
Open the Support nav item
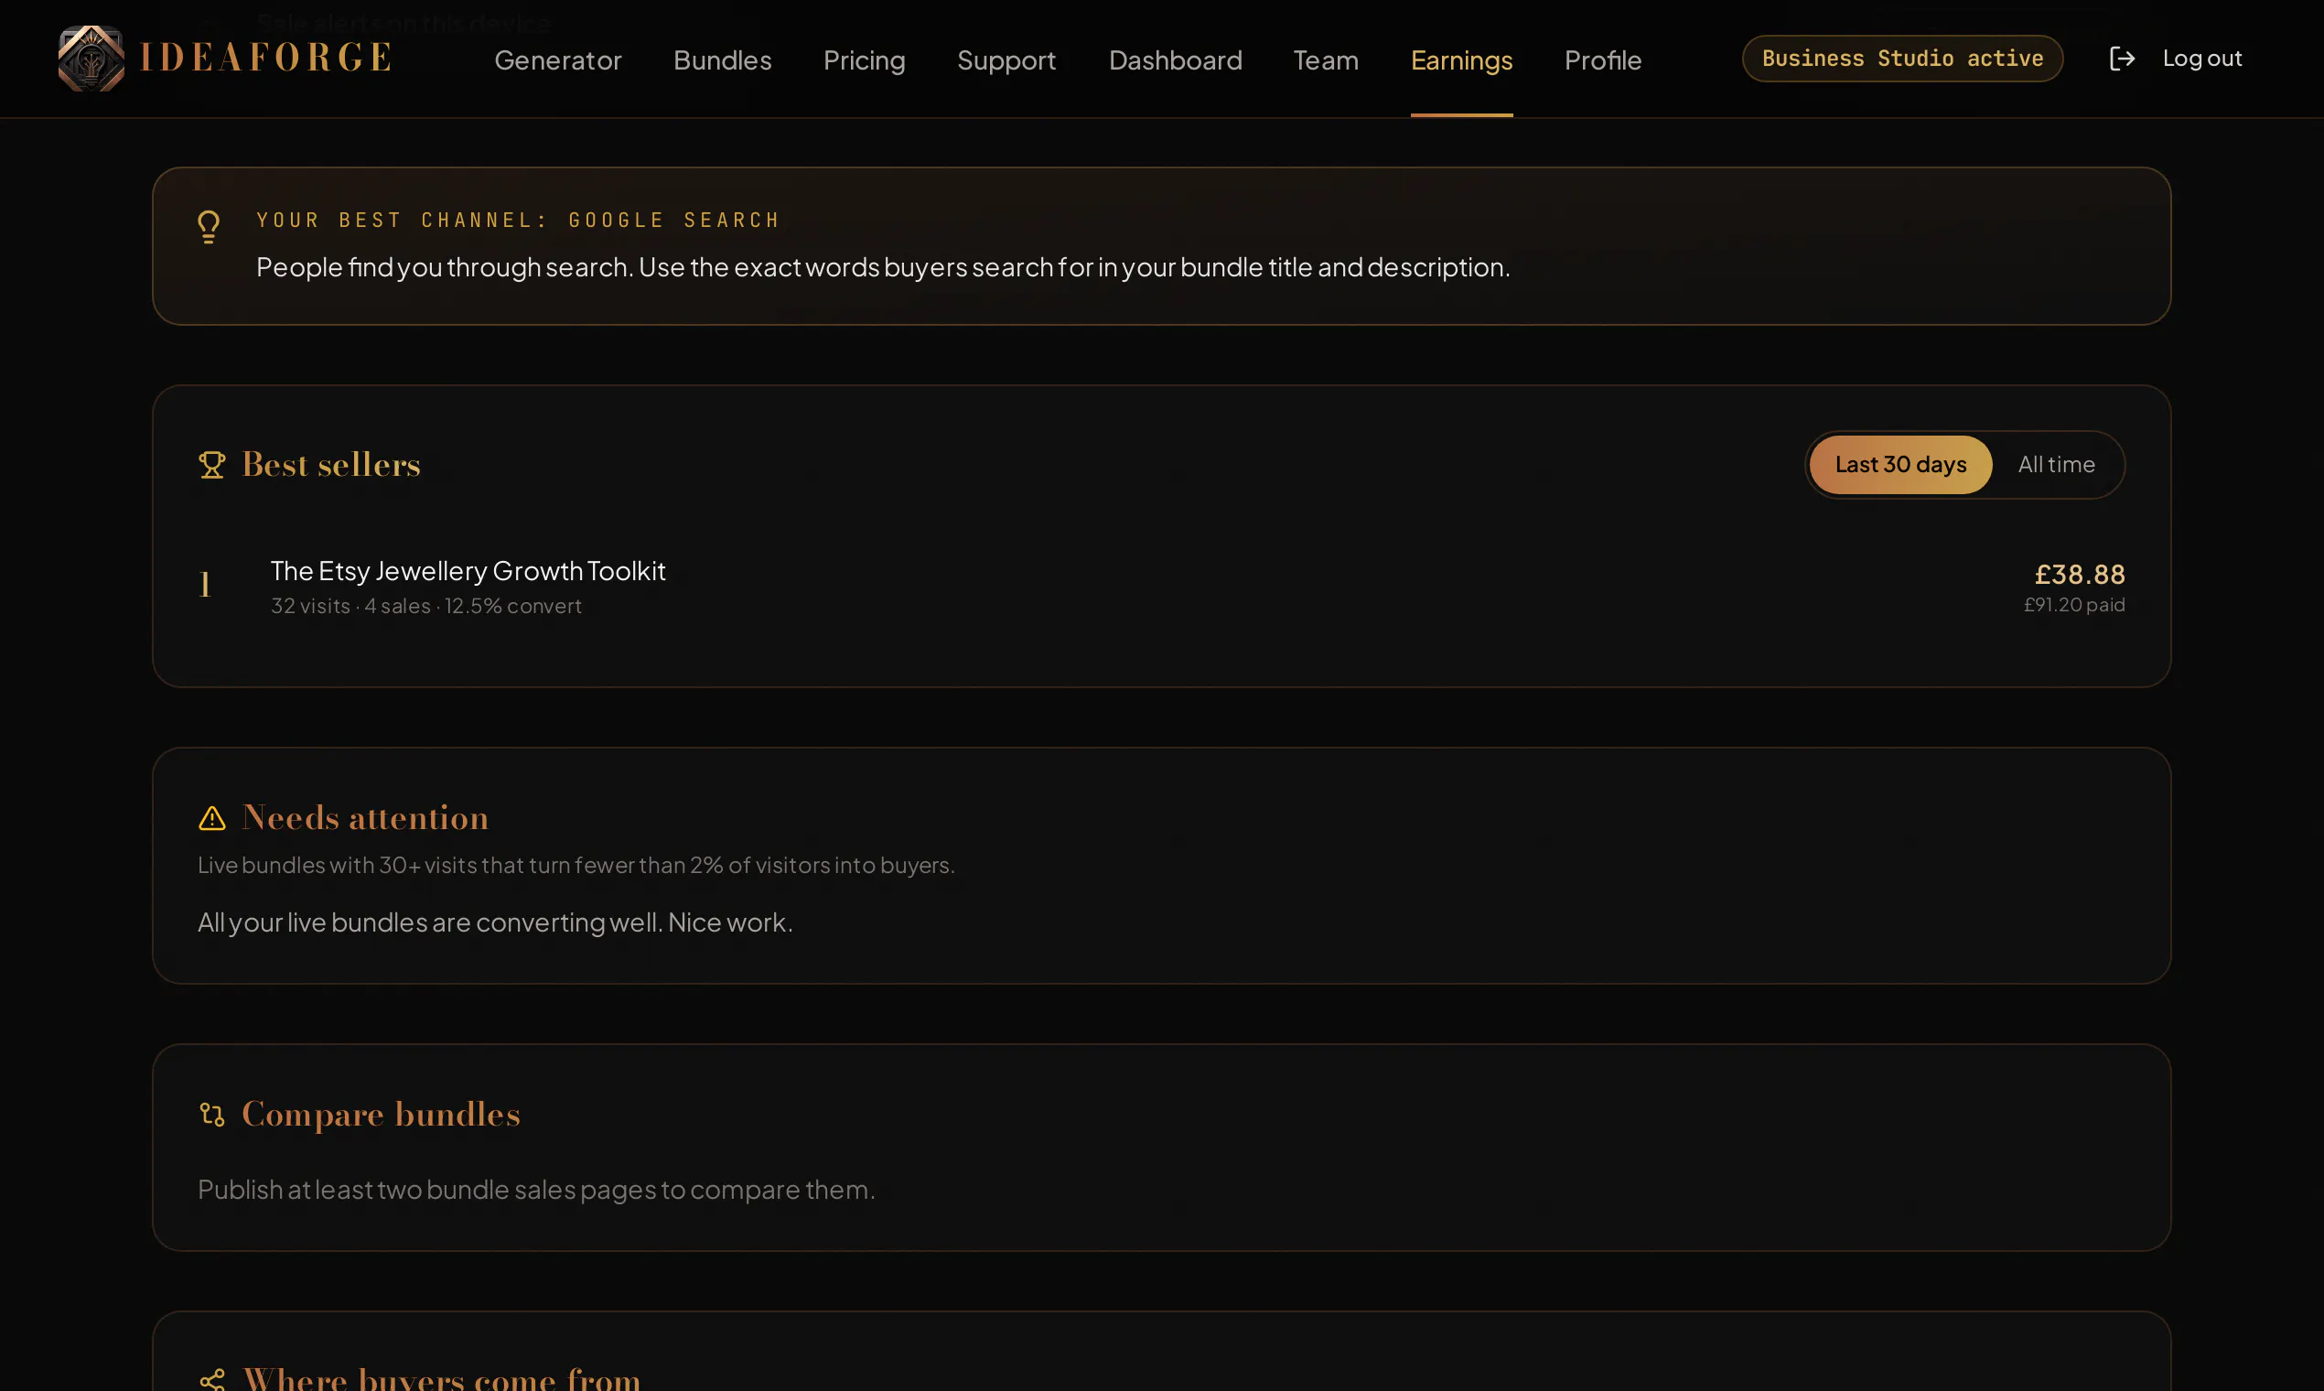tap(1006, 60)
